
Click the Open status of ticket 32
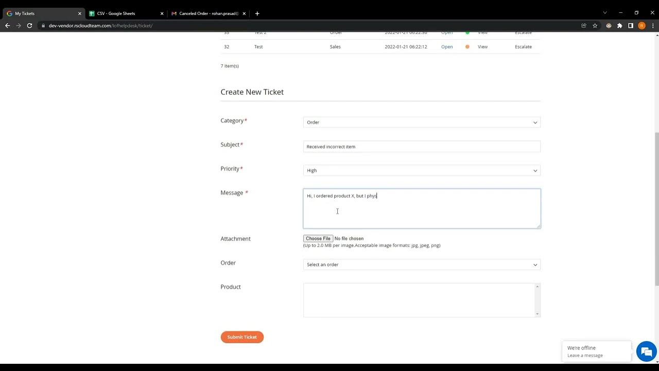click(x=447, y=47)
